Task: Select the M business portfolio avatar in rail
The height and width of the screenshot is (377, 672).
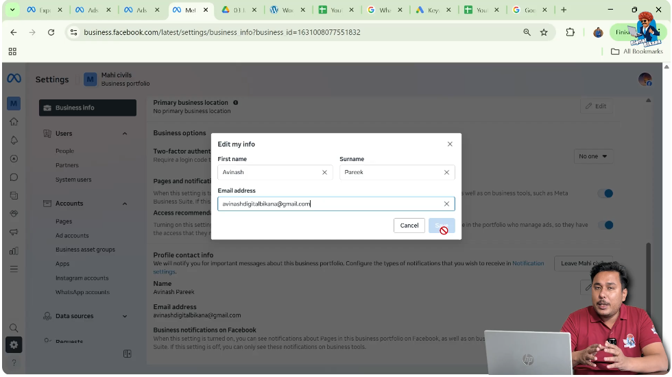Action: 14,104
